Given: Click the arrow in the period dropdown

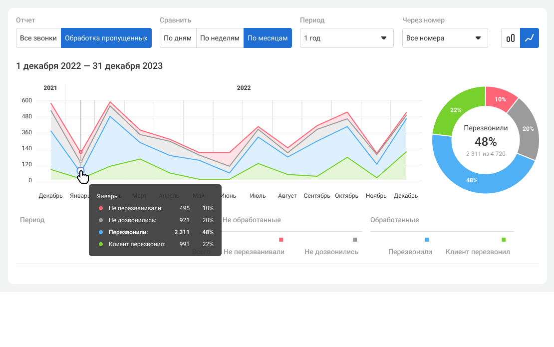Looking at the screenshot, I should pyautogui.click(x=384, y=38).
